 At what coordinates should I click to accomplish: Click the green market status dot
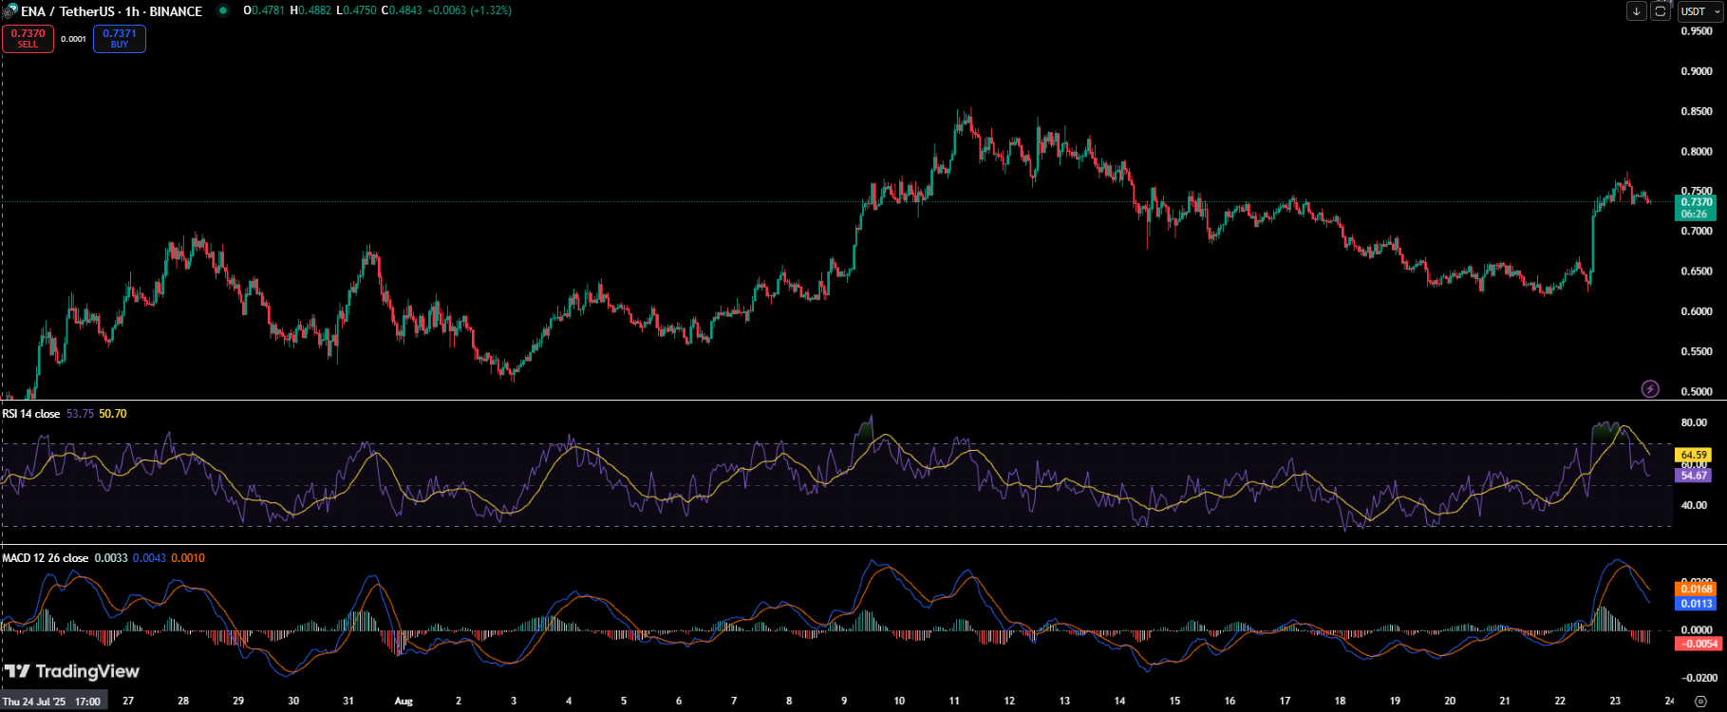tap(222, 11)
